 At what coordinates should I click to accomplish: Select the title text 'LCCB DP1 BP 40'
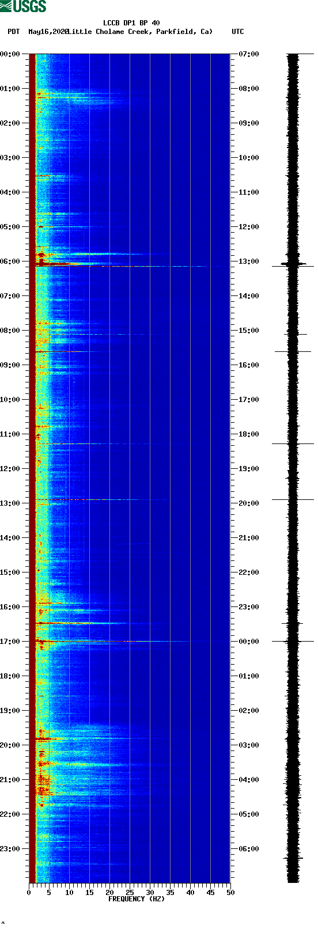[131, 24]
